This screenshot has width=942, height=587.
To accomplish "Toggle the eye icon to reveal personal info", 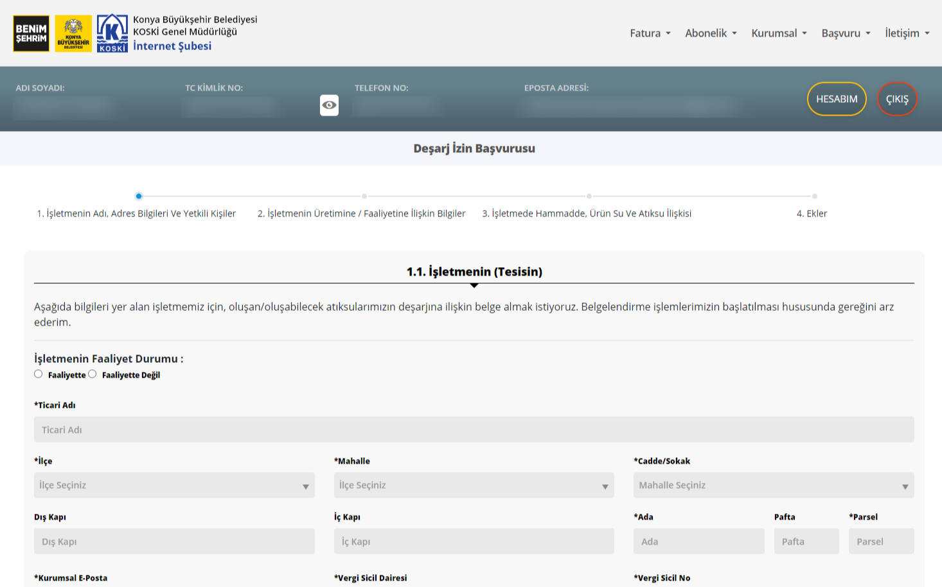I will [x=329, y=105].
